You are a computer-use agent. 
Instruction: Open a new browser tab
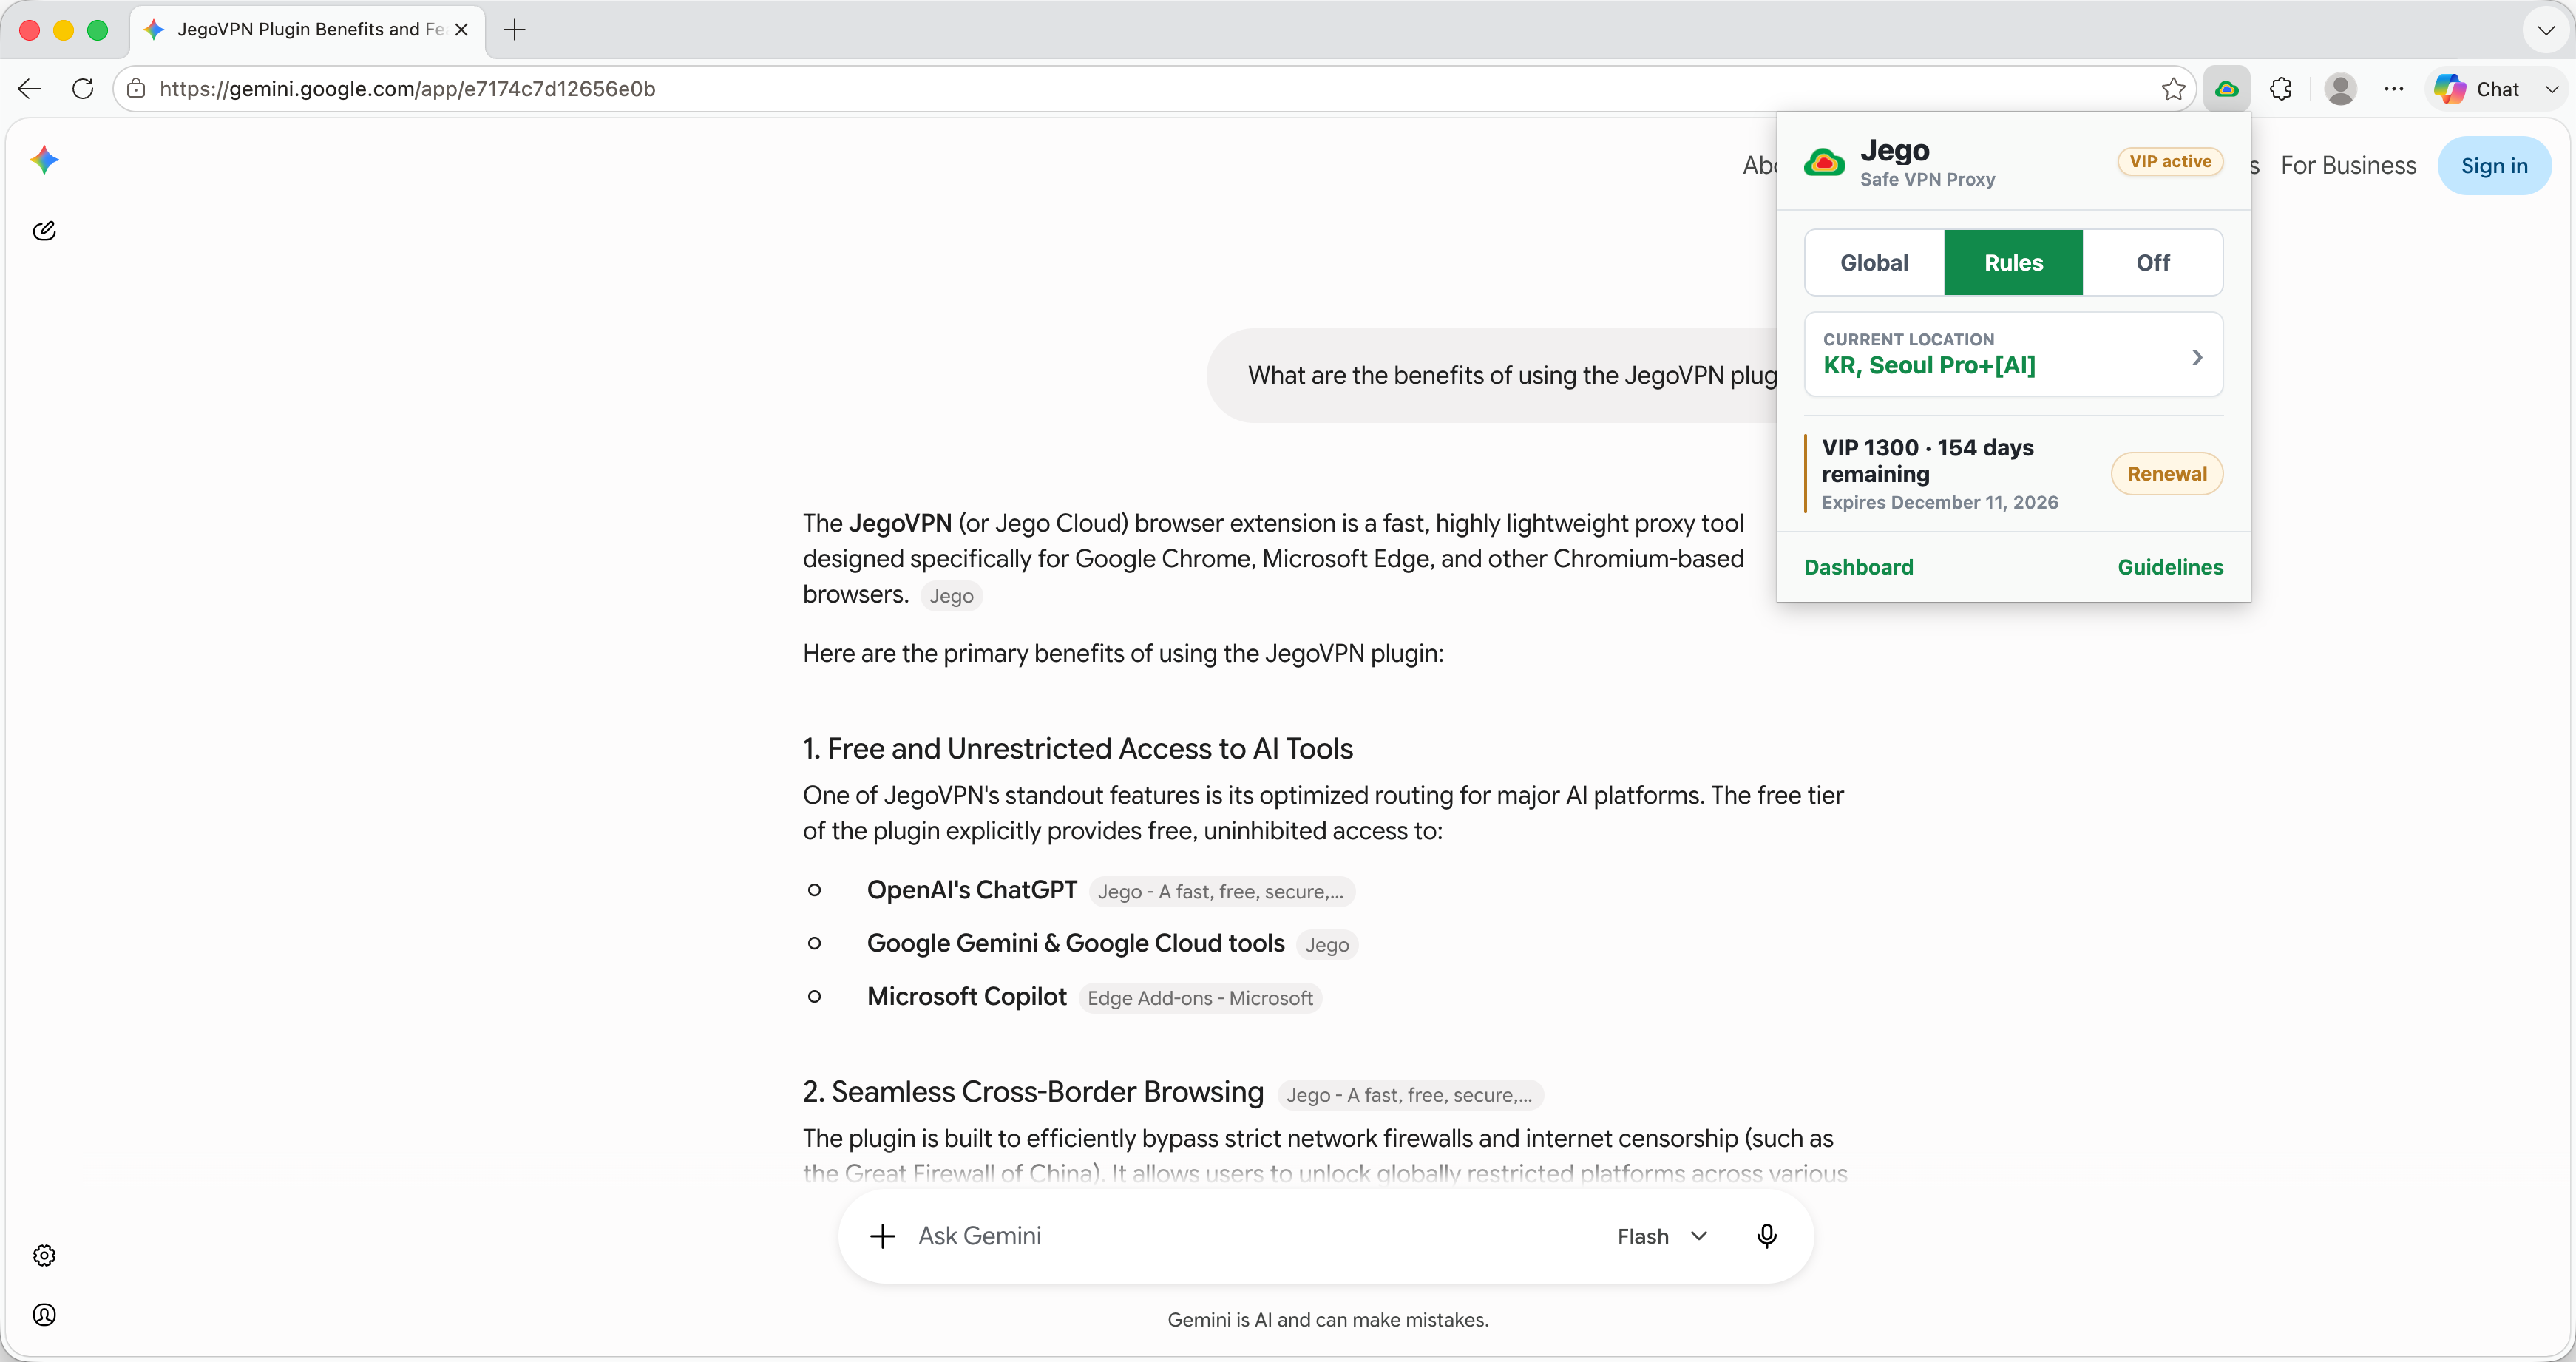pyautogui.click(x=514, y=30)
